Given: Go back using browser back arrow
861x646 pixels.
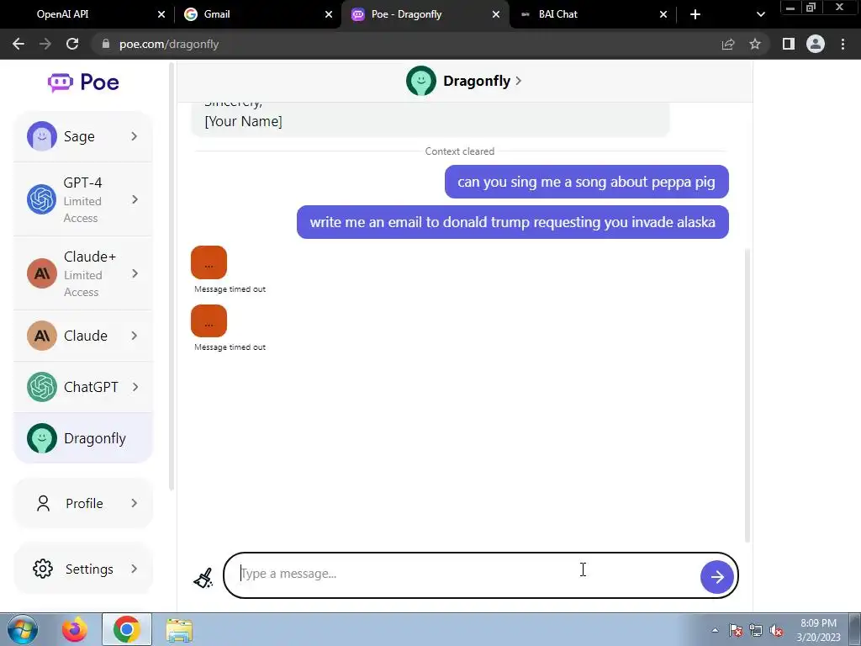Looking at the screenshot, I should tap(18, 44).
